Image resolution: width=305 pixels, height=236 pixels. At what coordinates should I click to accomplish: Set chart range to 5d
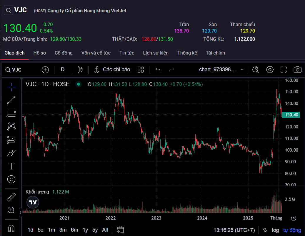(41, 230)
